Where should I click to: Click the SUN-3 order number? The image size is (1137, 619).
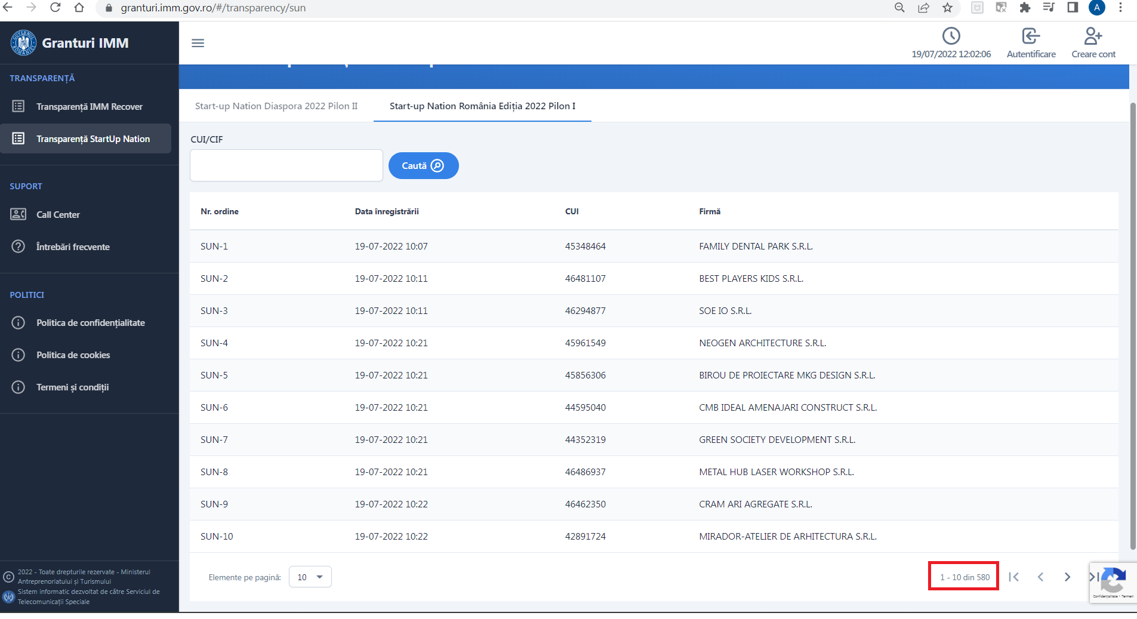pyautogui.click(x=214, y=310)
